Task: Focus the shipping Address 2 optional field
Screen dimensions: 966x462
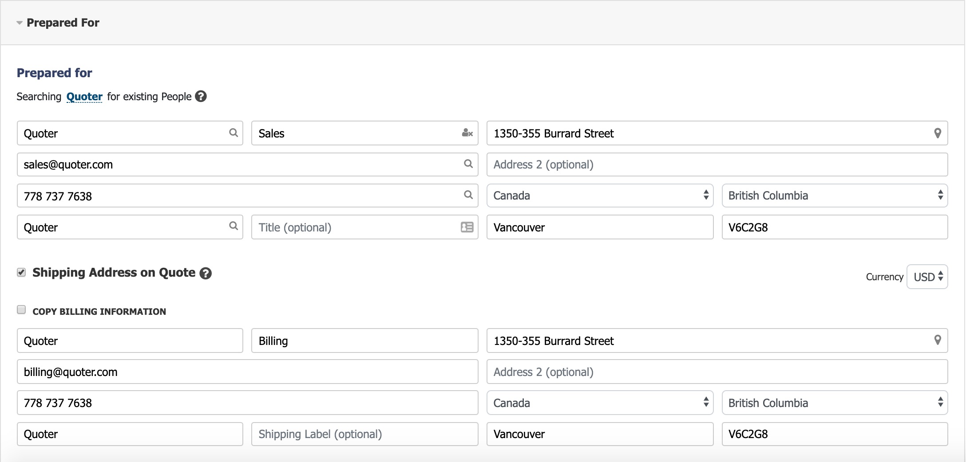Action: pyautogui.click(x=717, y=372)
